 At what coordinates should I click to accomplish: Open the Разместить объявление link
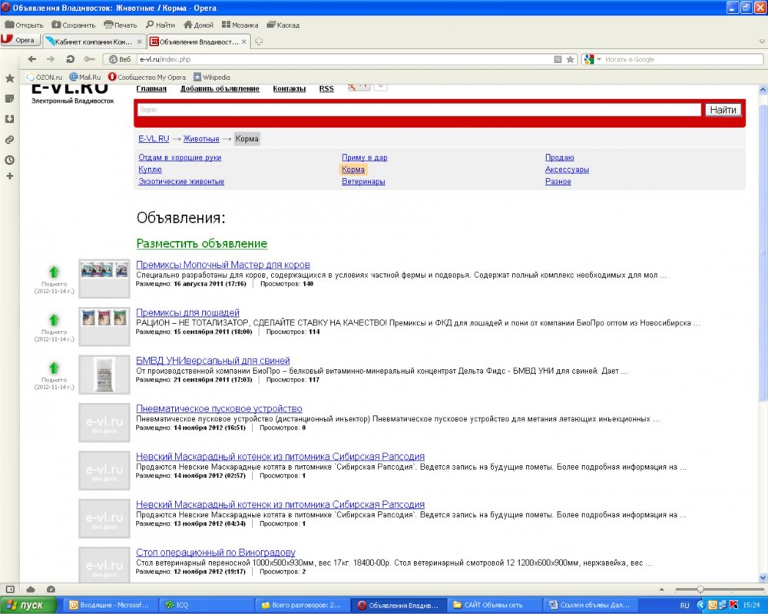(202, 243)
